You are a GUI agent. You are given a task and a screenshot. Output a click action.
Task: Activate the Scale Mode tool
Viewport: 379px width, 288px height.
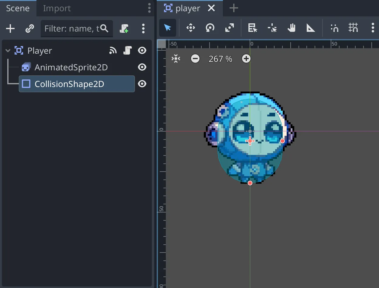pyautogui.click(x=229, y=28)
